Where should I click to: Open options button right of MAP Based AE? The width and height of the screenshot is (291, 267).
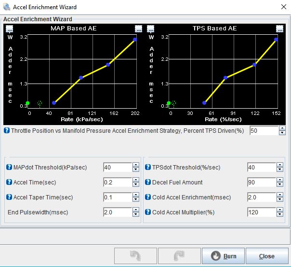[x=138, y=29]
